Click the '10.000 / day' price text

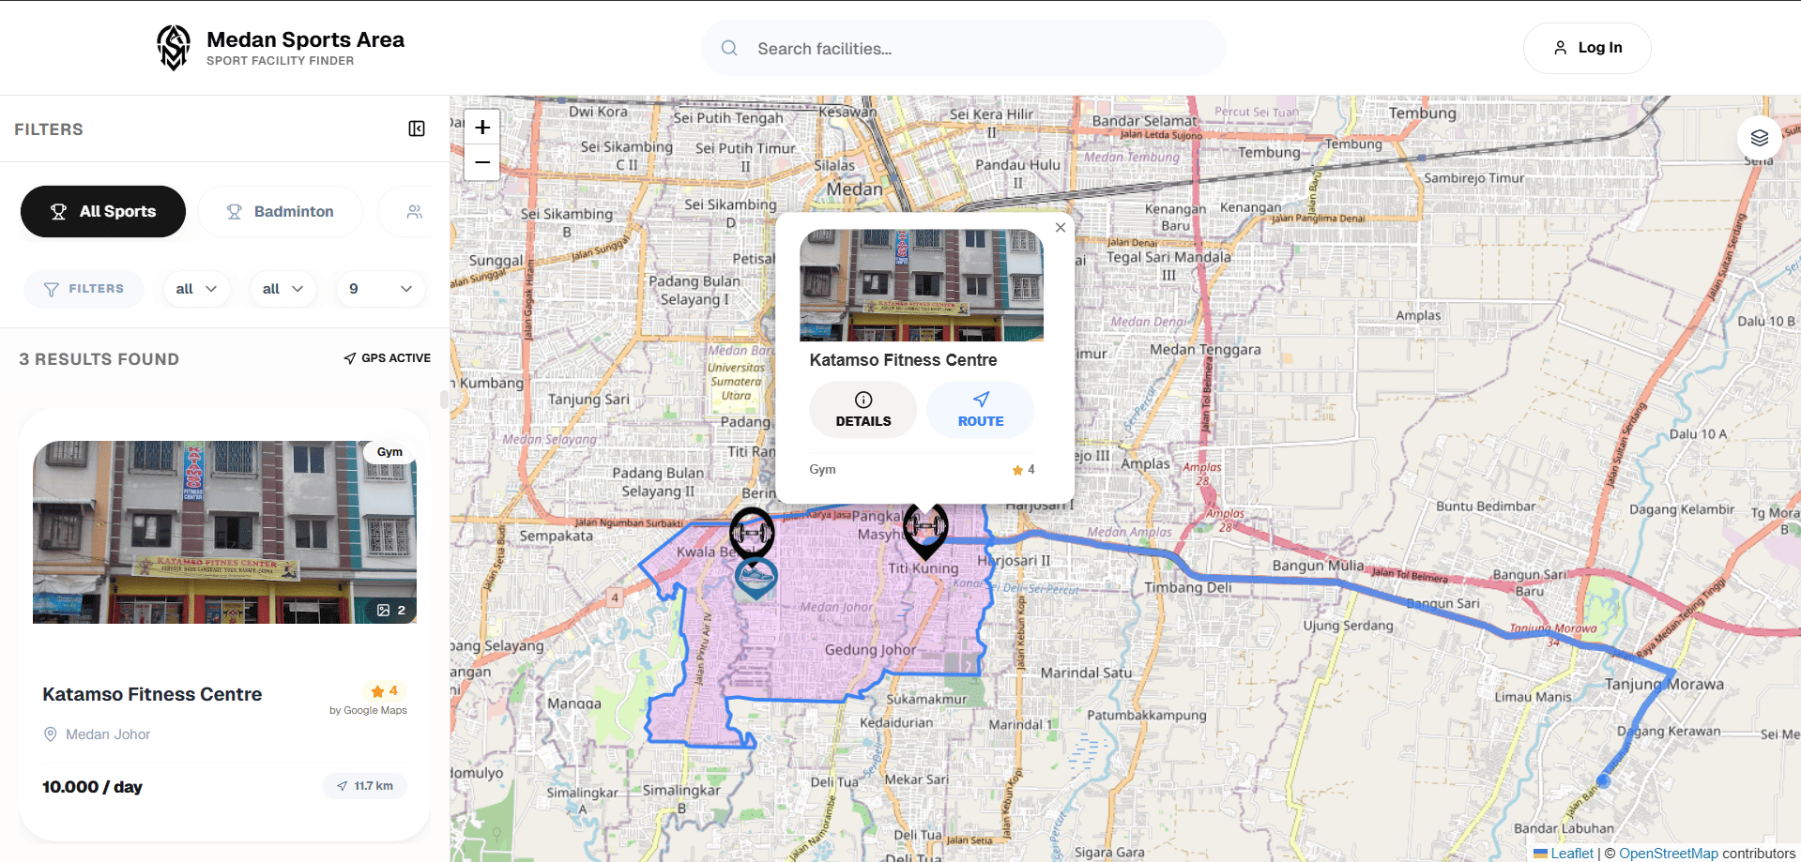pyautogui.click(x=92, y=787)
